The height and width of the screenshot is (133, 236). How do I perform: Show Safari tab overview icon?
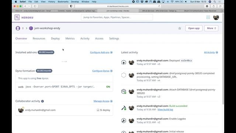[x=220, y=6]
